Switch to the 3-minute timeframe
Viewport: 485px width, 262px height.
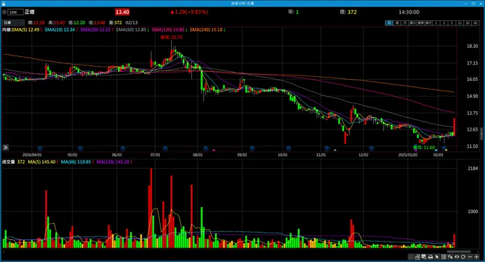coord(444,23)
